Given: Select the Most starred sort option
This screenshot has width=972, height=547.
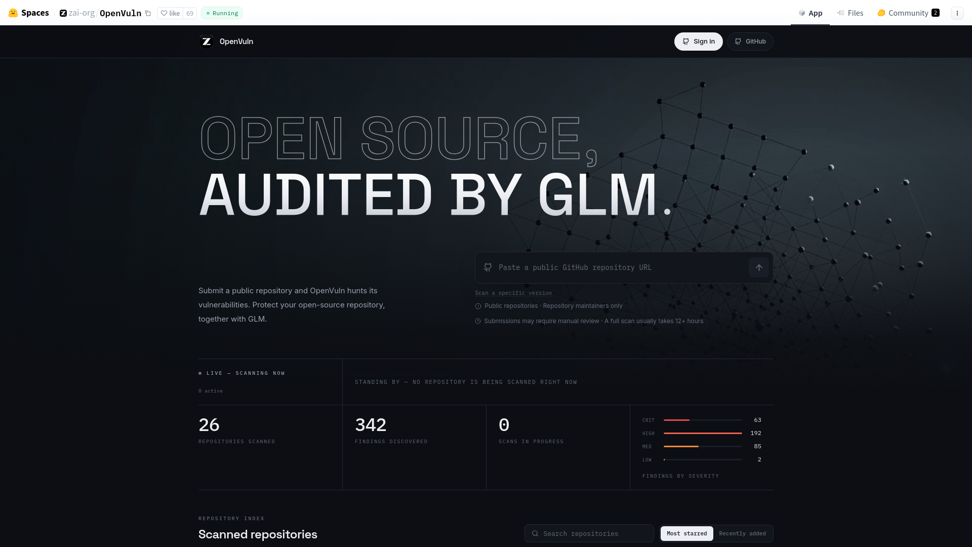Looking at the screenshot, I should tap(687, 533).
